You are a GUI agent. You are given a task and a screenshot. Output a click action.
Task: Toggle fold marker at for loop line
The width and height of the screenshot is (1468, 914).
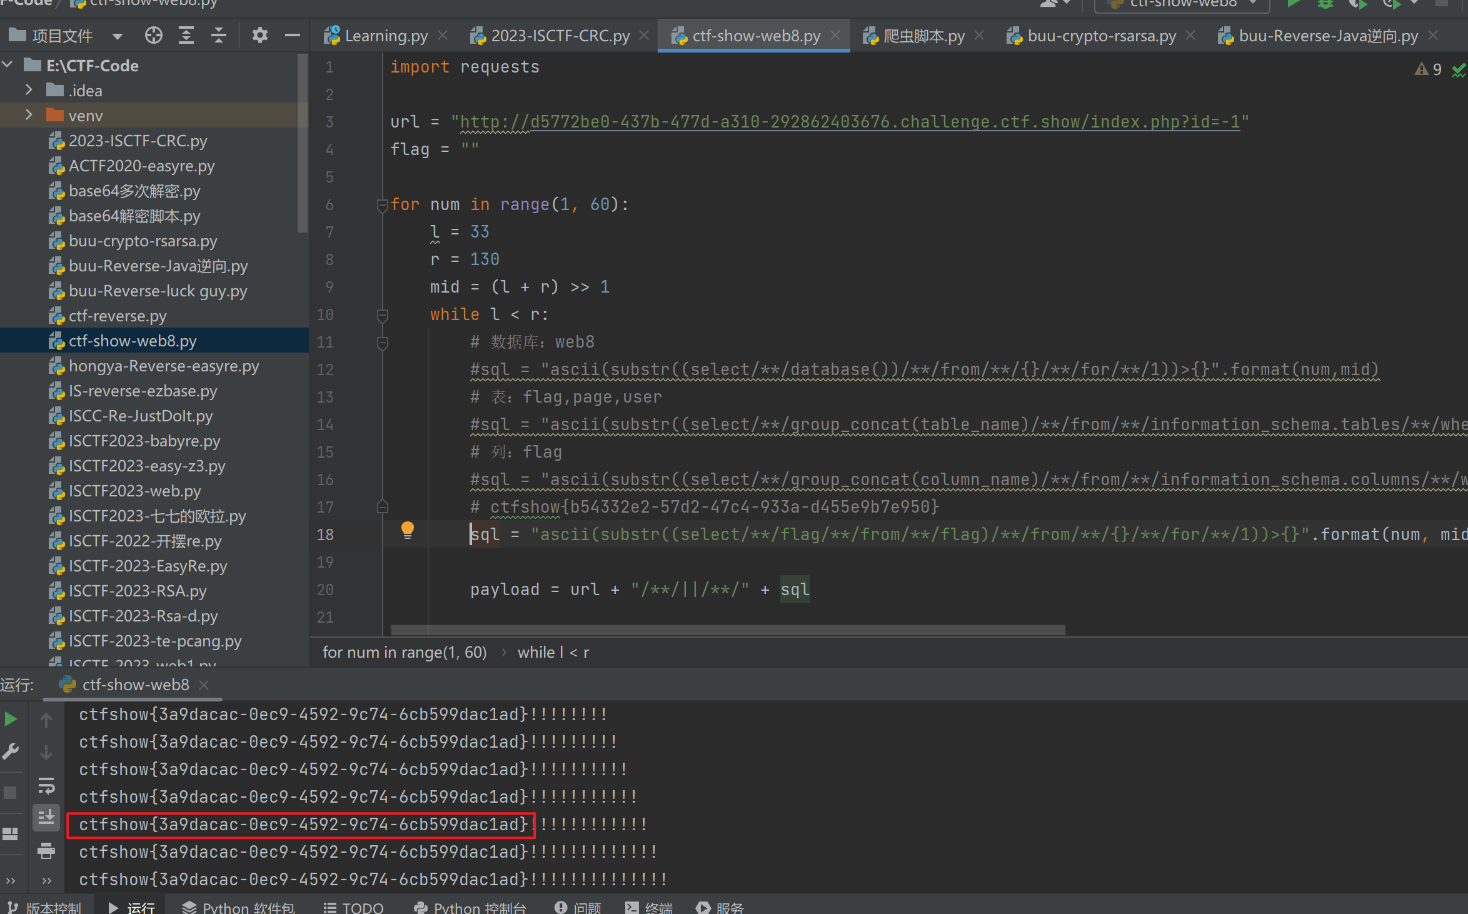click(383, 204)
